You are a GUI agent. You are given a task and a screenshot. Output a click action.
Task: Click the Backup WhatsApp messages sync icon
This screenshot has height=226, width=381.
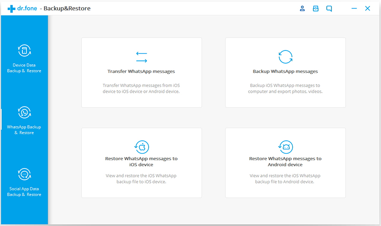pos(285,57)
